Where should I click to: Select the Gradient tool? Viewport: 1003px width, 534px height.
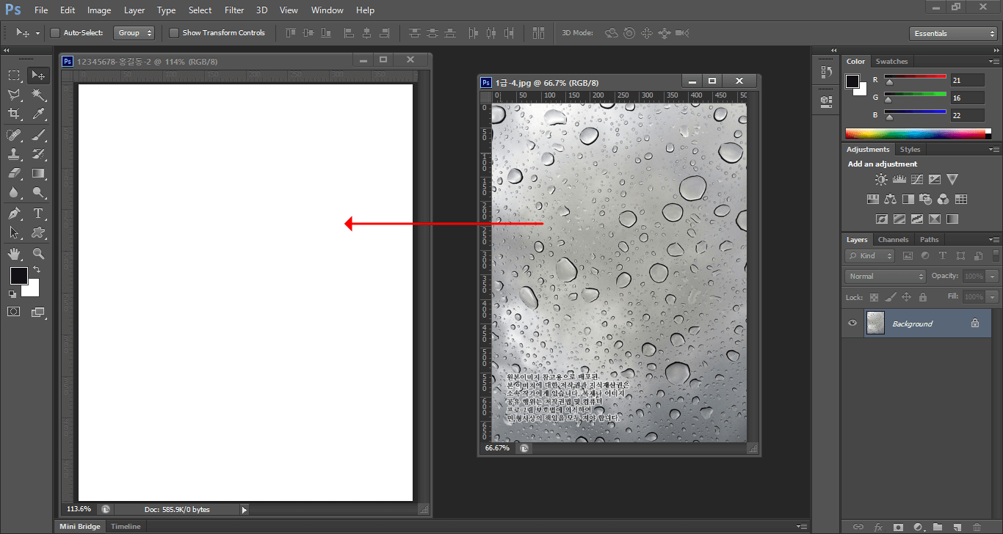tap(38, 174)
